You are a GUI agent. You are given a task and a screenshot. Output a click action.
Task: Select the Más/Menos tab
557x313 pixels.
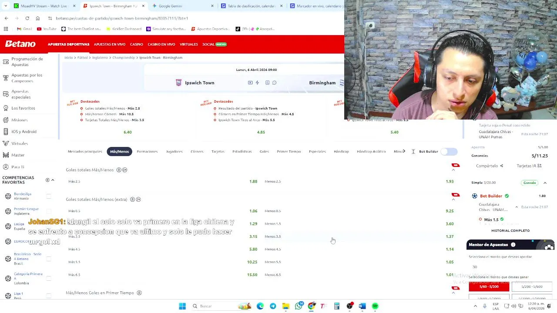point(119,151)
